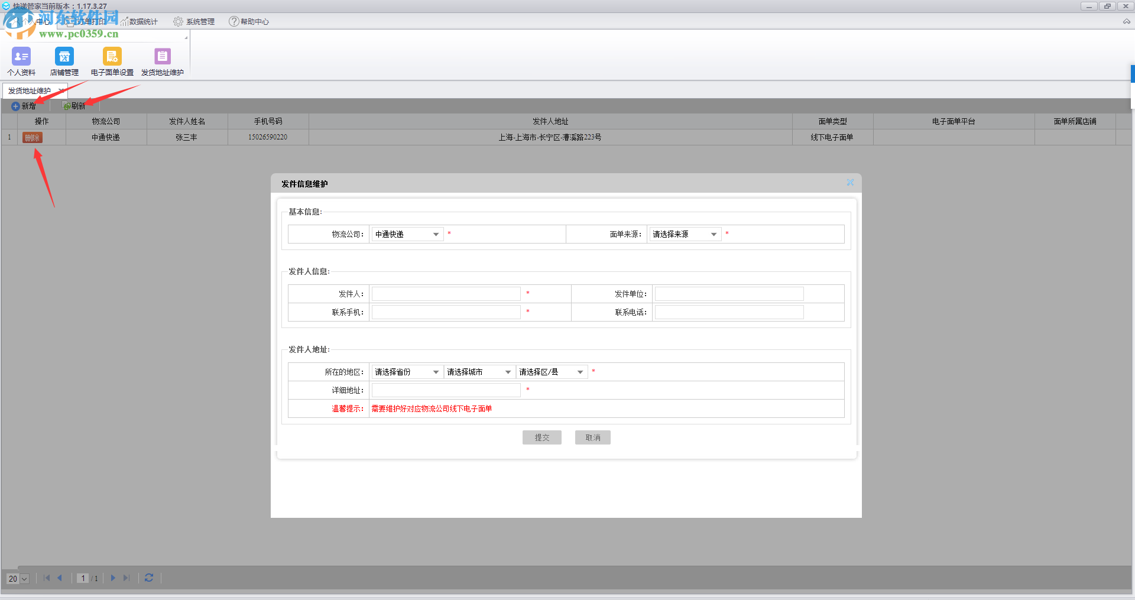Open the 帮助中心 menu
Screen dimensions: 1135x600
pos(249,22)
